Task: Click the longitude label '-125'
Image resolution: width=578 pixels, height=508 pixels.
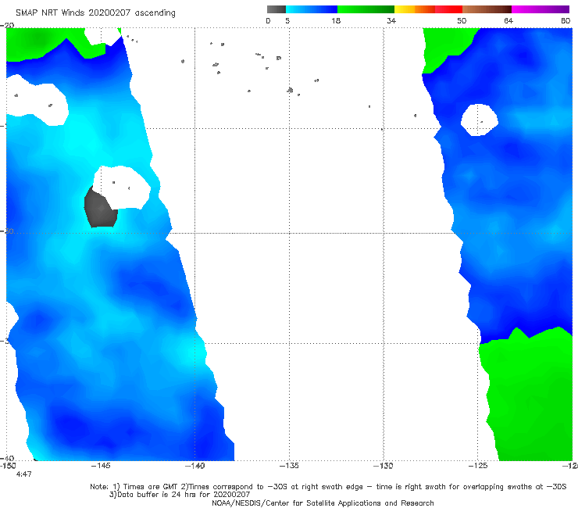Action: point(478,466)
